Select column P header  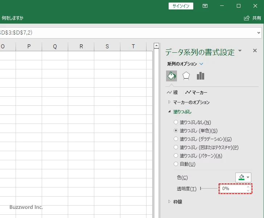click(29, 46)
